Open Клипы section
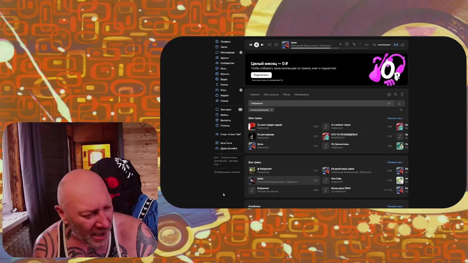The height and width of the screenshot is (263, 468). (x=222, y=84)
